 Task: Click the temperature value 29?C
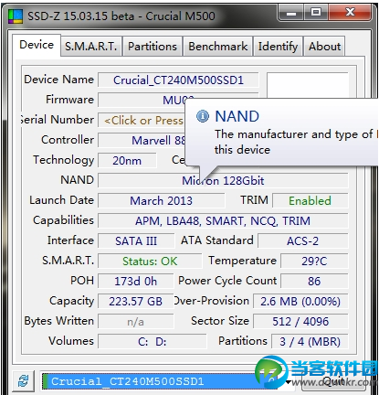click(x=314, y=262)
